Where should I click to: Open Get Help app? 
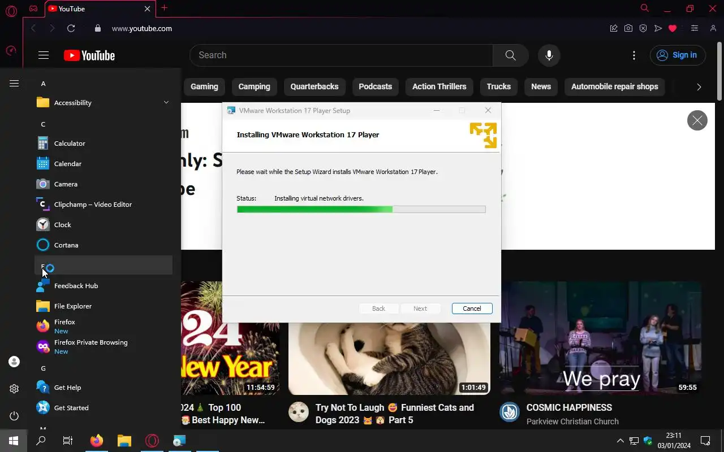coord(104,388)
